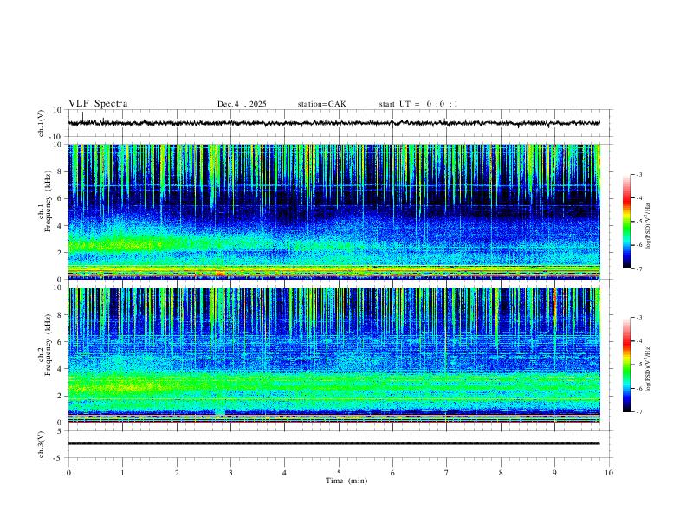This screenshot has height=530, width=686.
Task: Click the "Time (min)" axis label
Action: (x=346, y=481)
